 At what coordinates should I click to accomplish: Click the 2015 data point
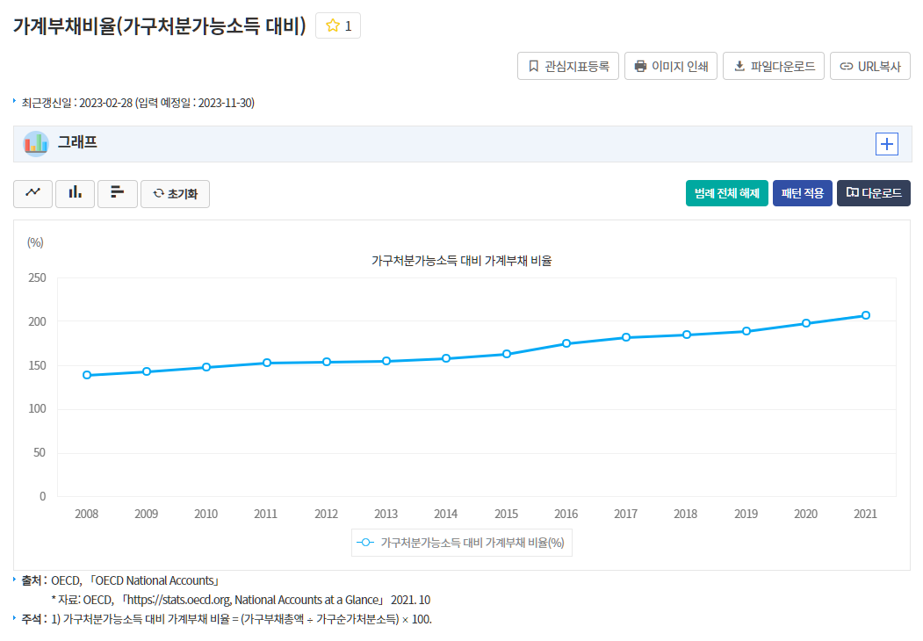506,354
